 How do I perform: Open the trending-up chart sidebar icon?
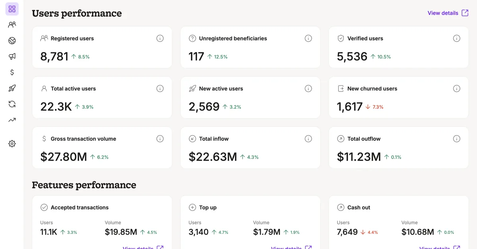coord(12,120)
